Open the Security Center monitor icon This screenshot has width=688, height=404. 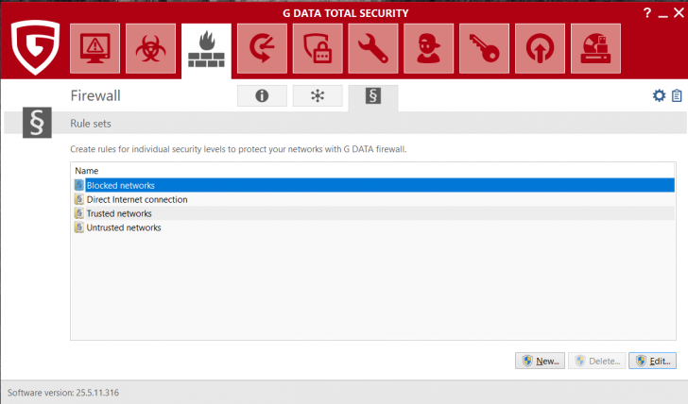(95, 49)
